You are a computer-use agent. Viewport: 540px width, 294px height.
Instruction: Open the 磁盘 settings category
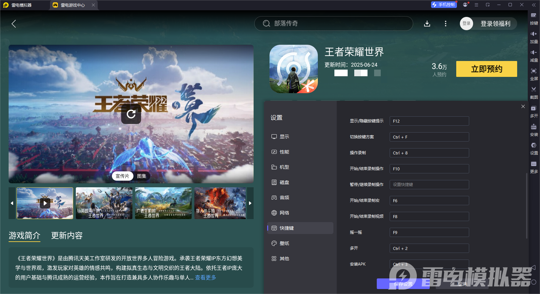pos(300,182)
